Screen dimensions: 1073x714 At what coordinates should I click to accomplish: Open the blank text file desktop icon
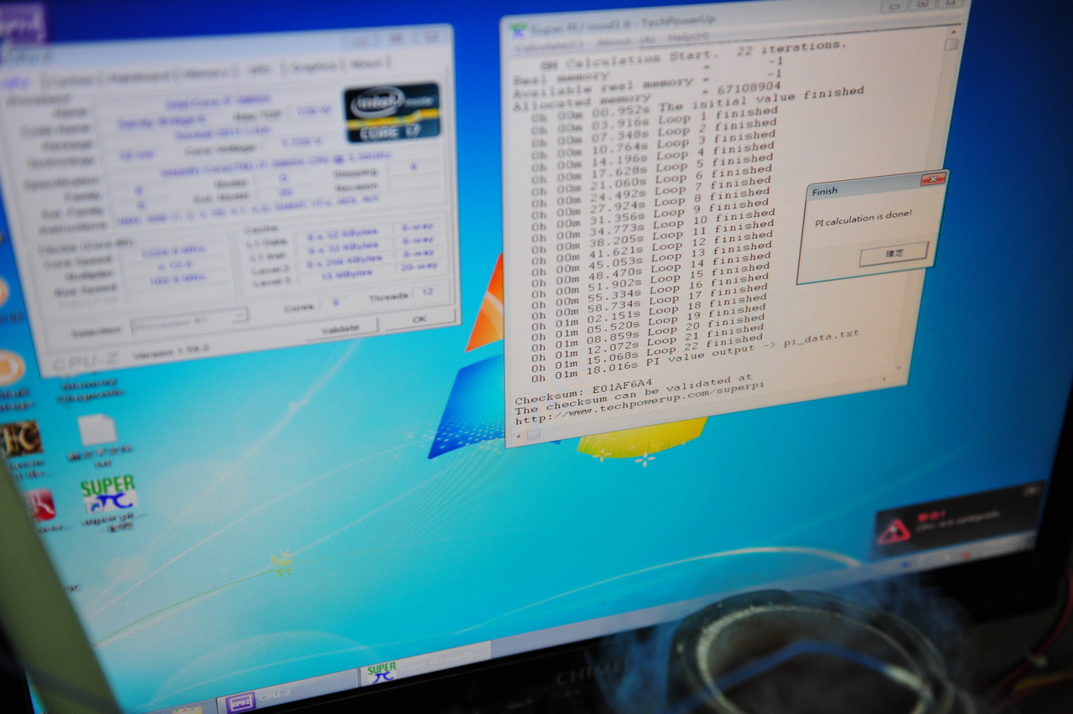[97, 431]
